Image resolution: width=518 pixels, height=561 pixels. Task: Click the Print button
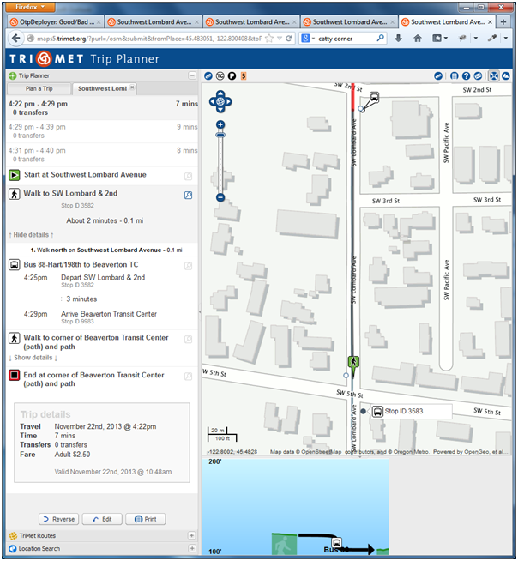point(146,519)
